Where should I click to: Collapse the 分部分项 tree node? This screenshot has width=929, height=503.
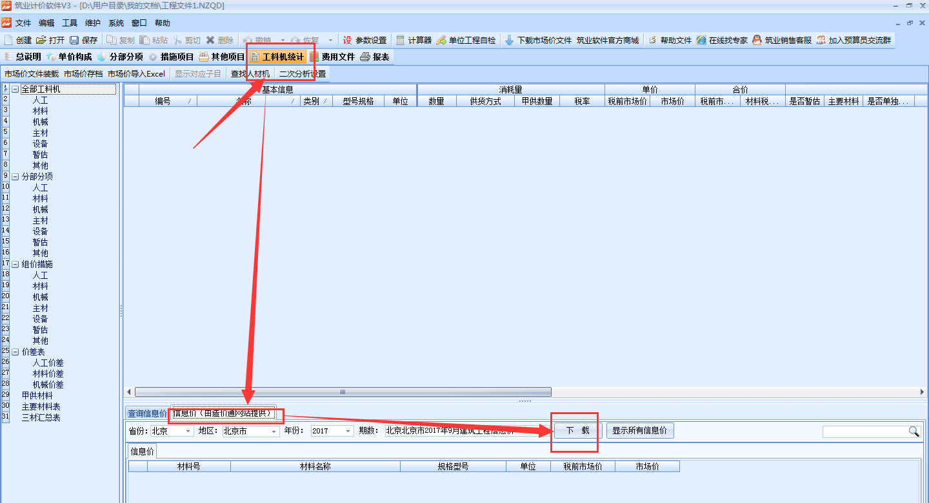tap(15, 176)
